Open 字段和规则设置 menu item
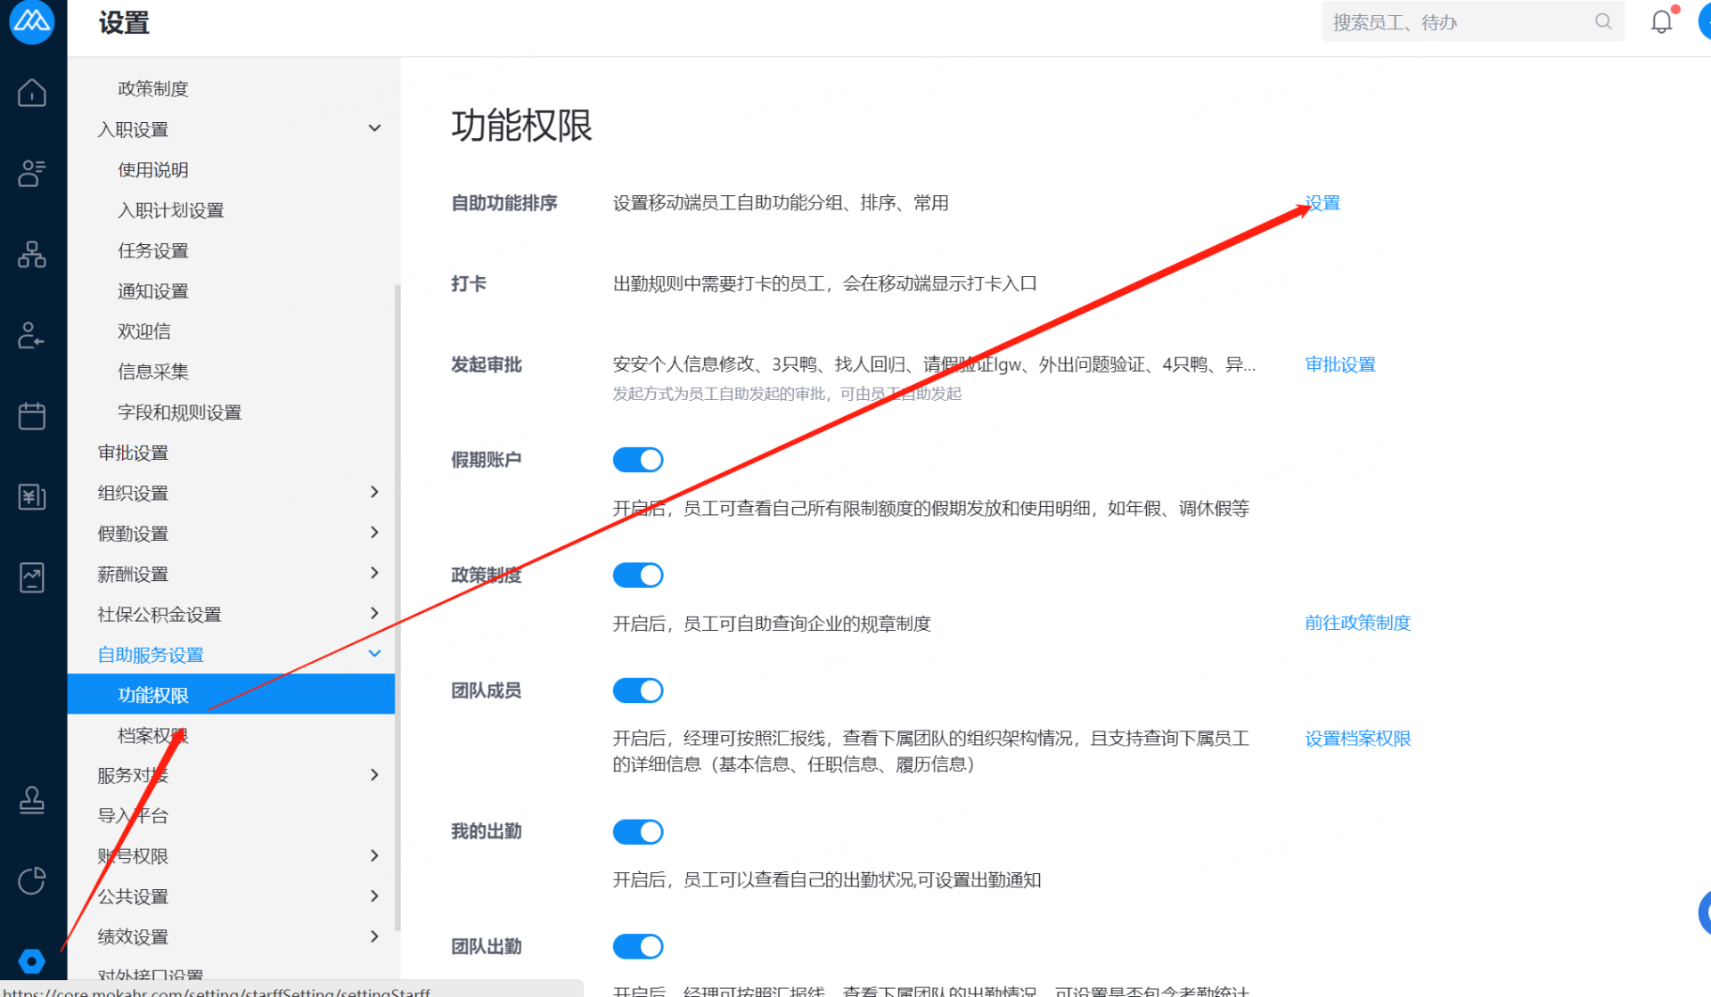This screenshot has height=997, width=1711. pyautogui.click(x=180, y=413)
